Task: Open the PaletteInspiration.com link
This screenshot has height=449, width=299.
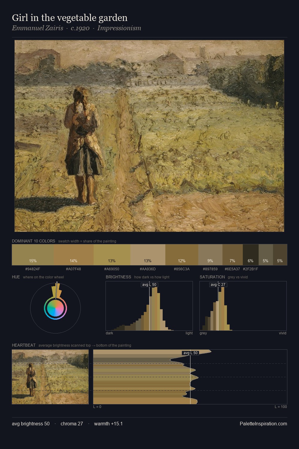Action: point(263,424)
